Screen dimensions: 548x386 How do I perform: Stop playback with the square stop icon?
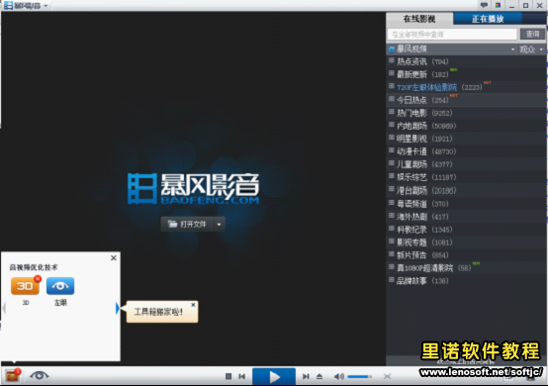[x=228, y=376]
